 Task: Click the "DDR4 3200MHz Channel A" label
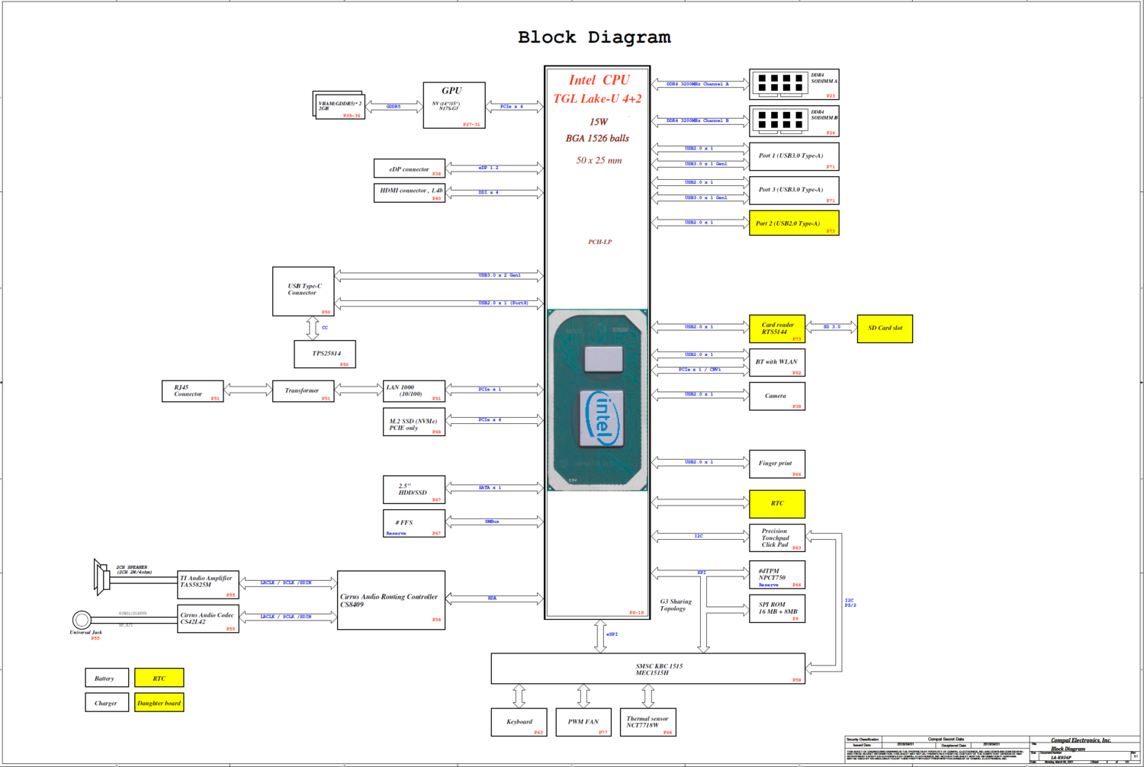tap(697, 84)
